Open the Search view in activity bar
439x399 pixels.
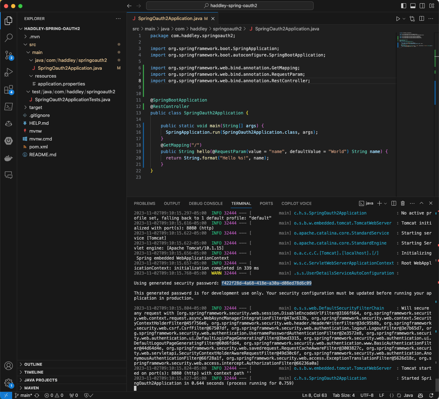point(9,38)
